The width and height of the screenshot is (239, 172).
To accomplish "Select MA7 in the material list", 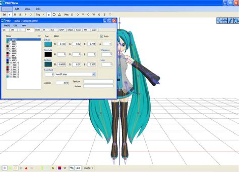I will tap(24, 56).
